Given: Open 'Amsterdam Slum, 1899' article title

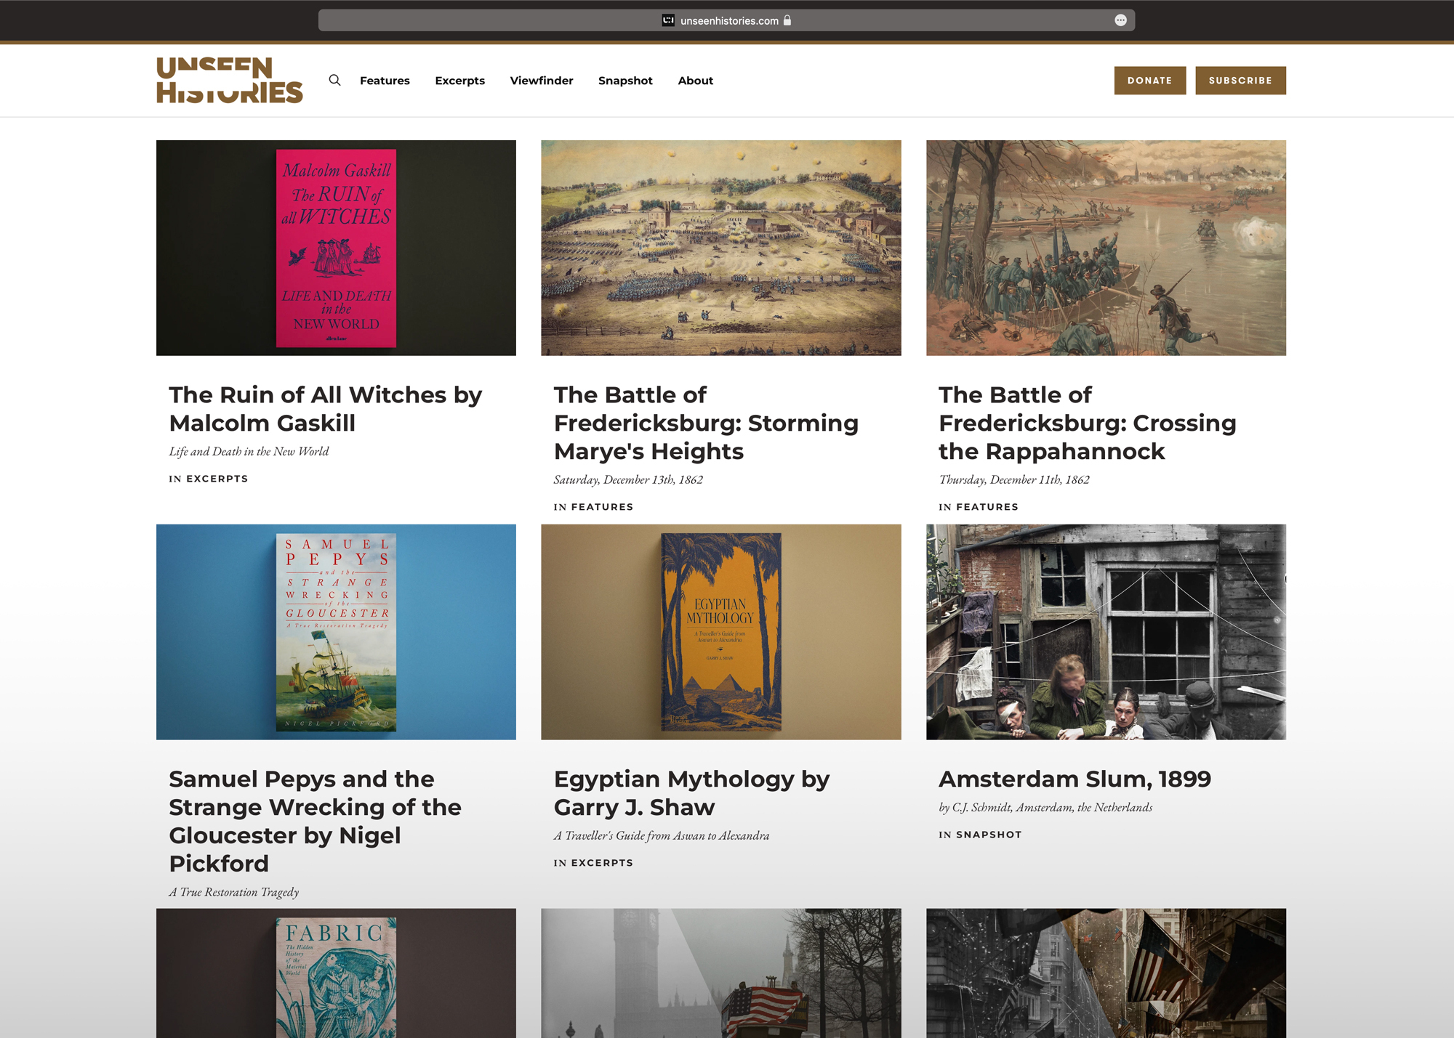Looking at the screenshot, I should [x=1075, y=779].
